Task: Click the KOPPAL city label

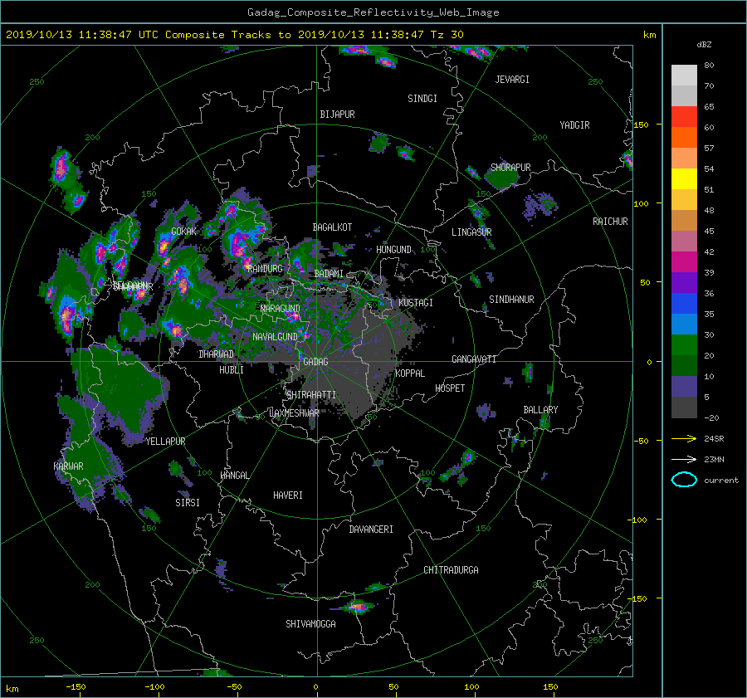Action: click(x=410, y=373)
